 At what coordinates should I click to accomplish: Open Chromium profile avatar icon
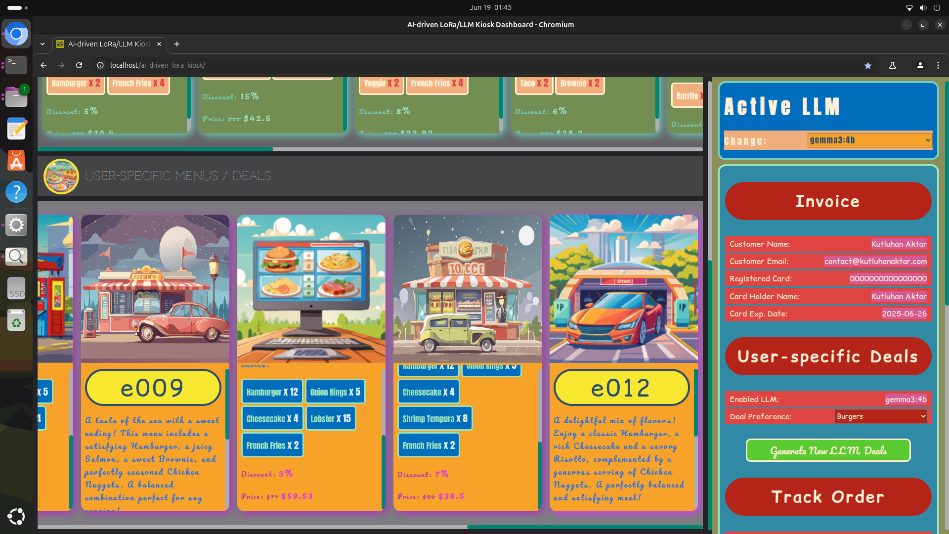pos(920,65)
